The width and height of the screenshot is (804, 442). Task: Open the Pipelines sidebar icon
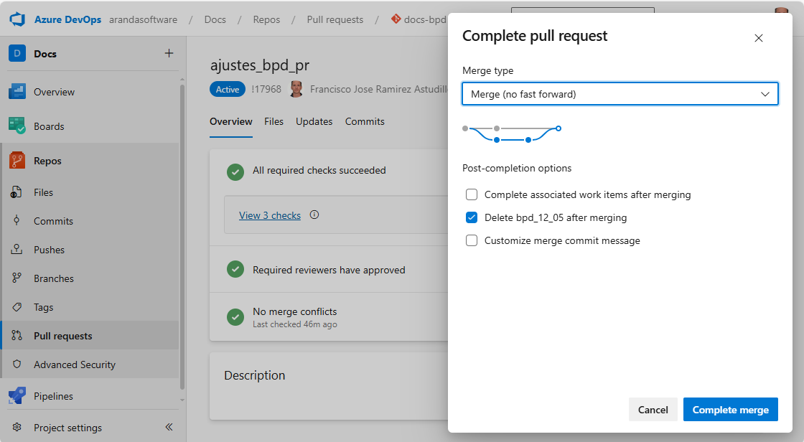click(17, 396)
